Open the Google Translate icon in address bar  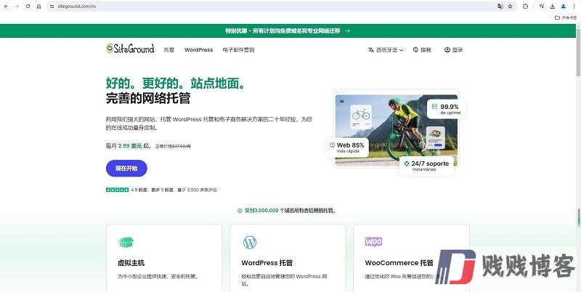coord(500,7)
